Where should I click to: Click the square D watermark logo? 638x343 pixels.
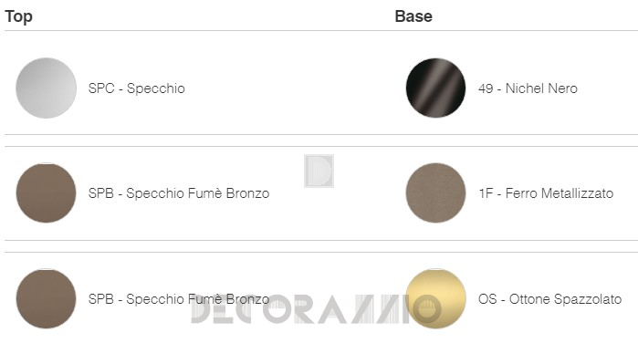coord(319,171)
